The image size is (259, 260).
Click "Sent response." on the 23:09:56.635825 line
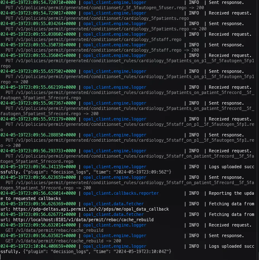click(226, 235)
